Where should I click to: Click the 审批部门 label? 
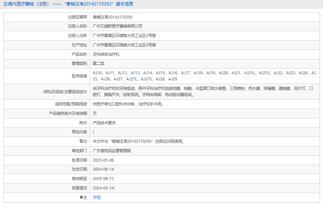(79, 151)
